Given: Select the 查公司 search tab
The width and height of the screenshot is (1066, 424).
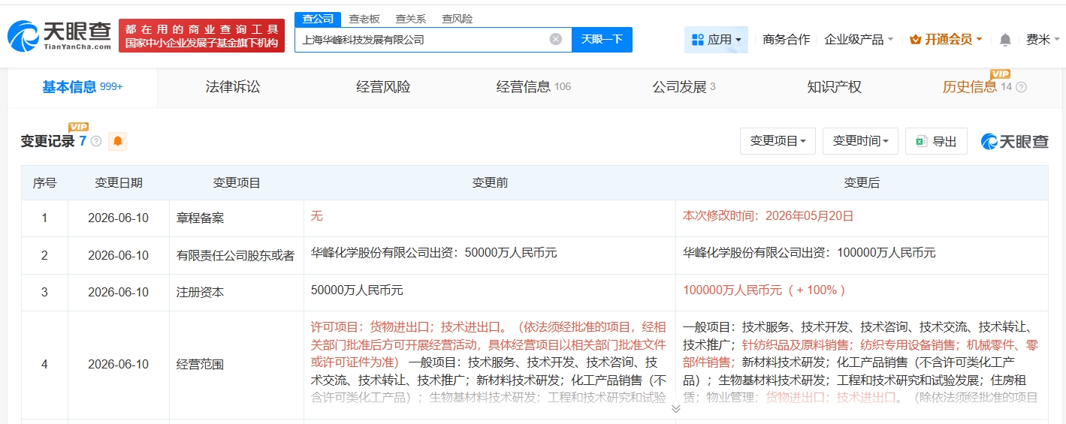Looking at the screenshot, I should (x=318, y=19).
